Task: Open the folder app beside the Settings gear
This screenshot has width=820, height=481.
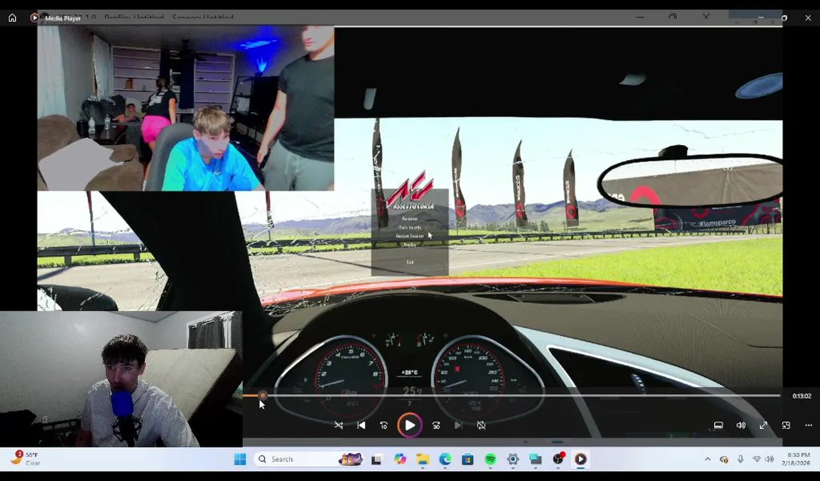Action: click(536, 459)
